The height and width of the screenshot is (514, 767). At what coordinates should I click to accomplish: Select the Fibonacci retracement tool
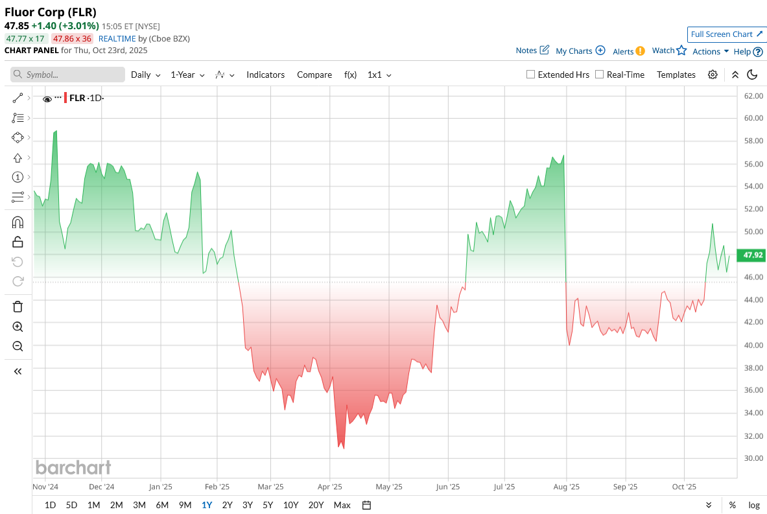tap(18, 118)
